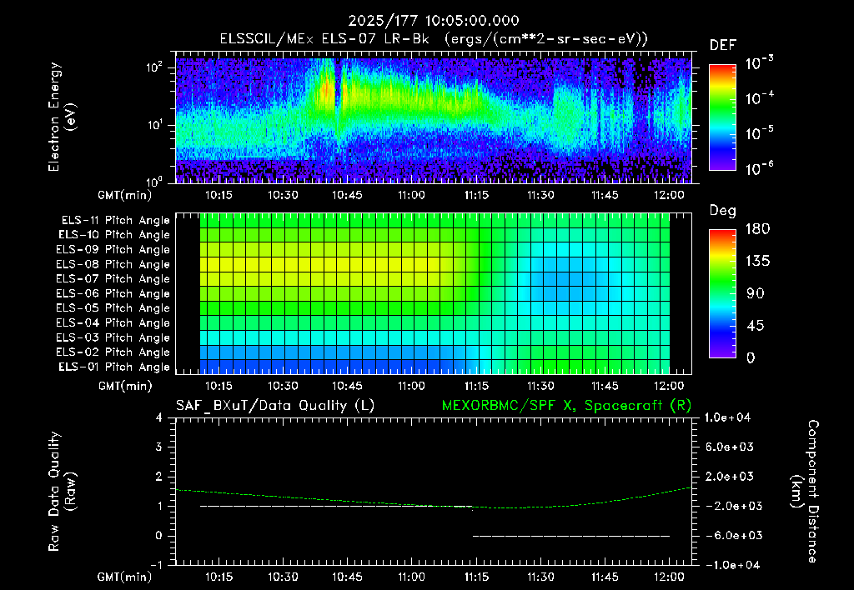The height and width of the screenshot is (590, 854).
Task: Click 10:15 under the data quality plot
Action: point(219,577)
